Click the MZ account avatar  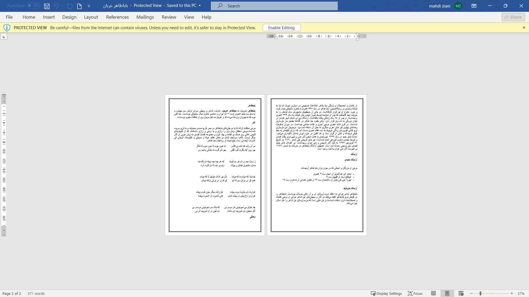[x=458, y=6]
